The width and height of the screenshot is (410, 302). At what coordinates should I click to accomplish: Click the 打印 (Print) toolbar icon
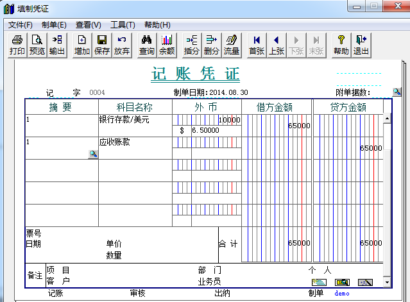pos(17,45)
